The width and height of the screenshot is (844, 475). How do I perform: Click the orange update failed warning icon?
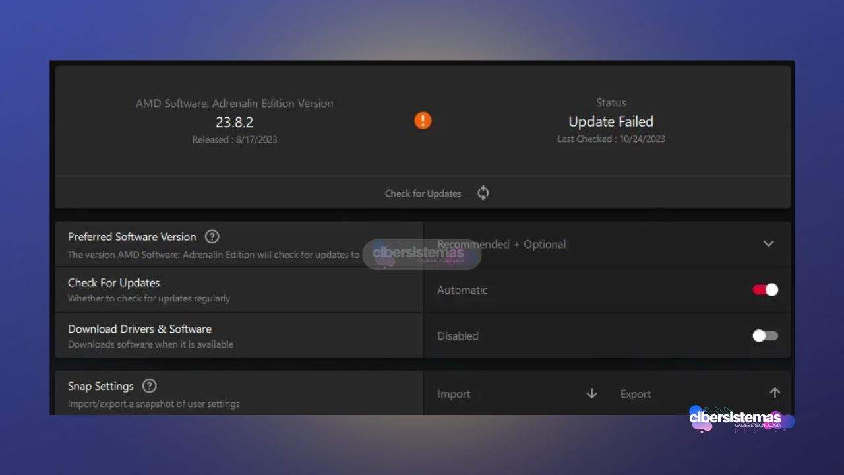[423, 121]
